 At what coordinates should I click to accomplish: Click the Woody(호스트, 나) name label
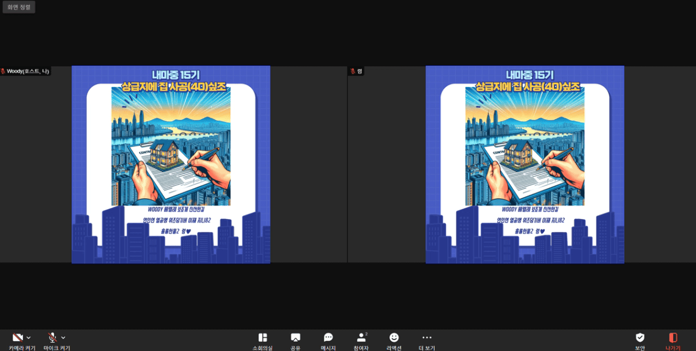[28, 71]
